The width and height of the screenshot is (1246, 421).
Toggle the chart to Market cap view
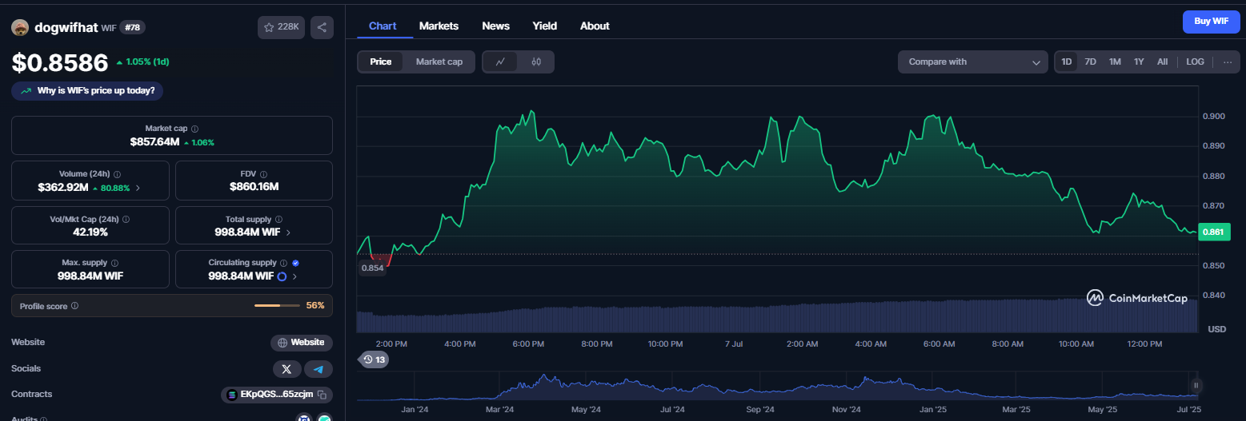click(x=439, y=62)
